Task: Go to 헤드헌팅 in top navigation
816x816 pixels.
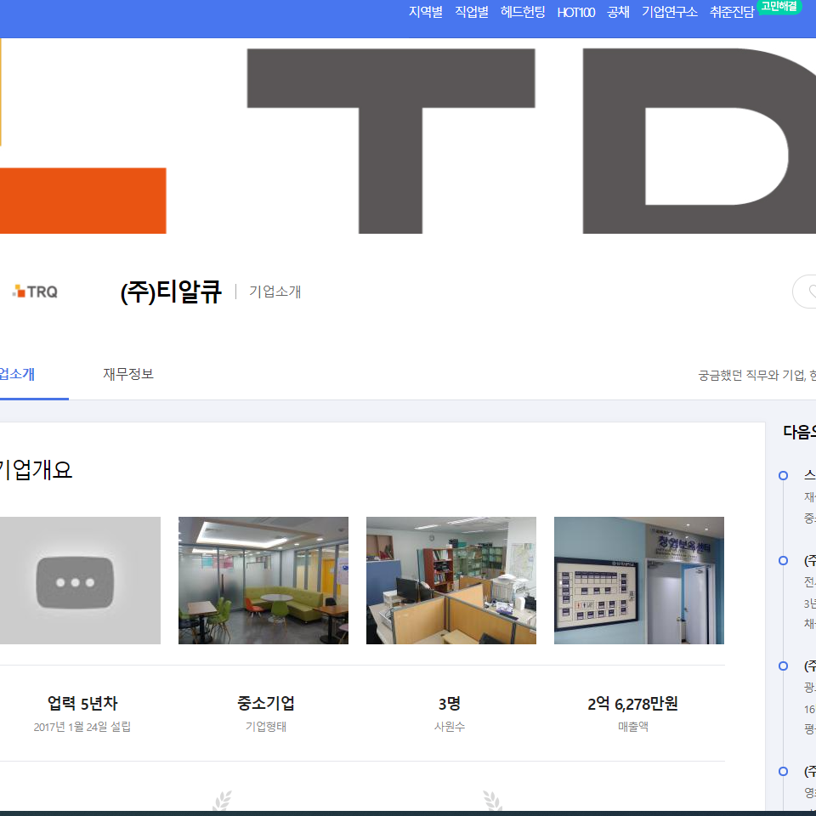Action: (523, 13)
